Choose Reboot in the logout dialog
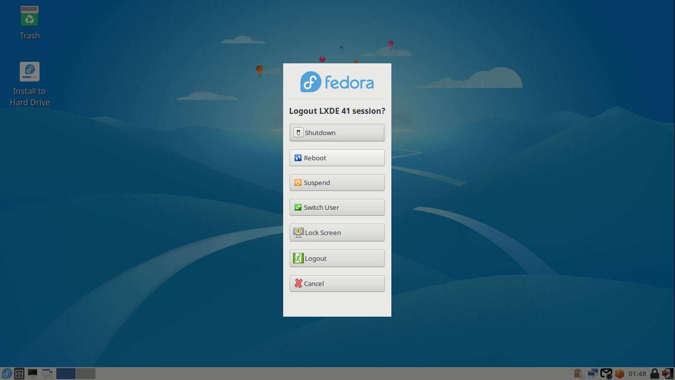Viewport: 675px width, 380px height. [337, 158]
